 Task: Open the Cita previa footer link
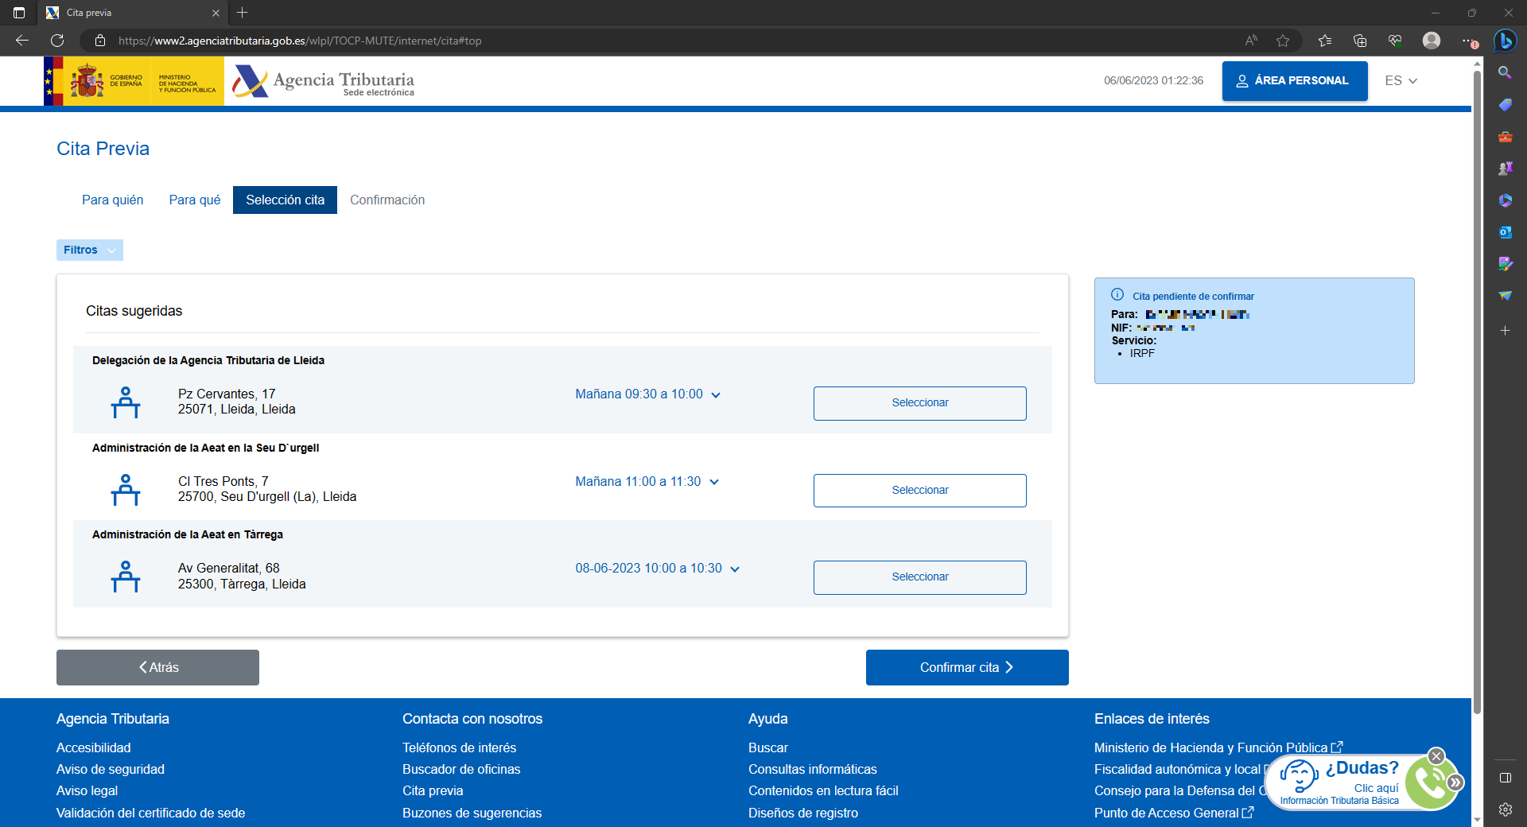point(433,790)
